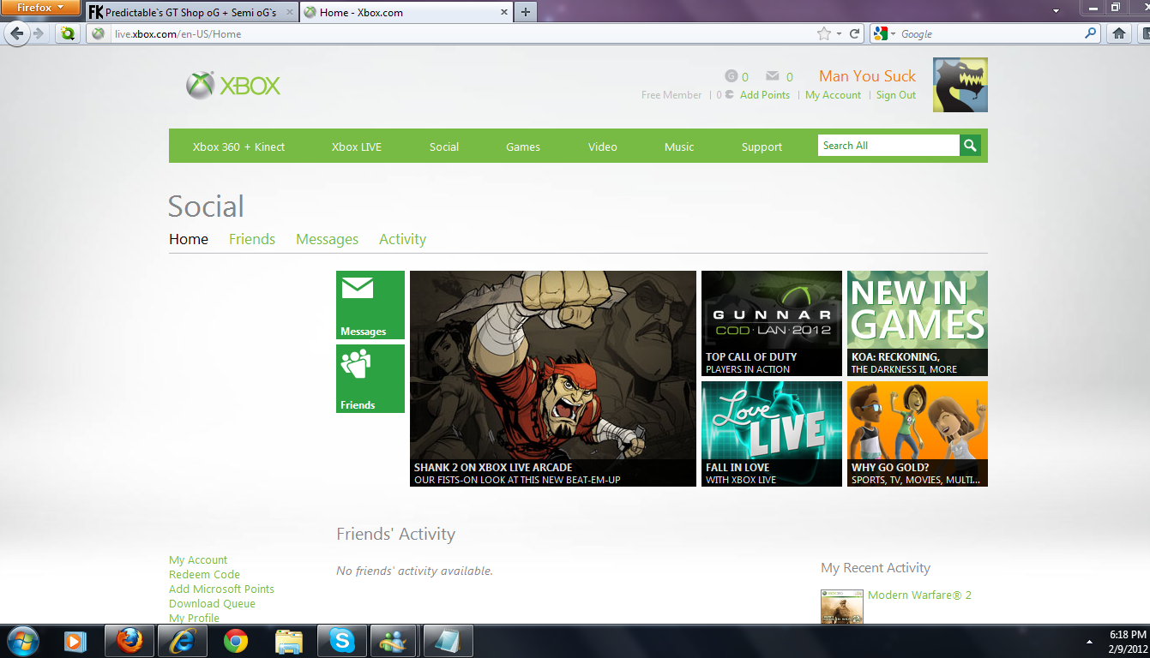
Task: Open the Games nav menu
Action: [x=523, y=147]
